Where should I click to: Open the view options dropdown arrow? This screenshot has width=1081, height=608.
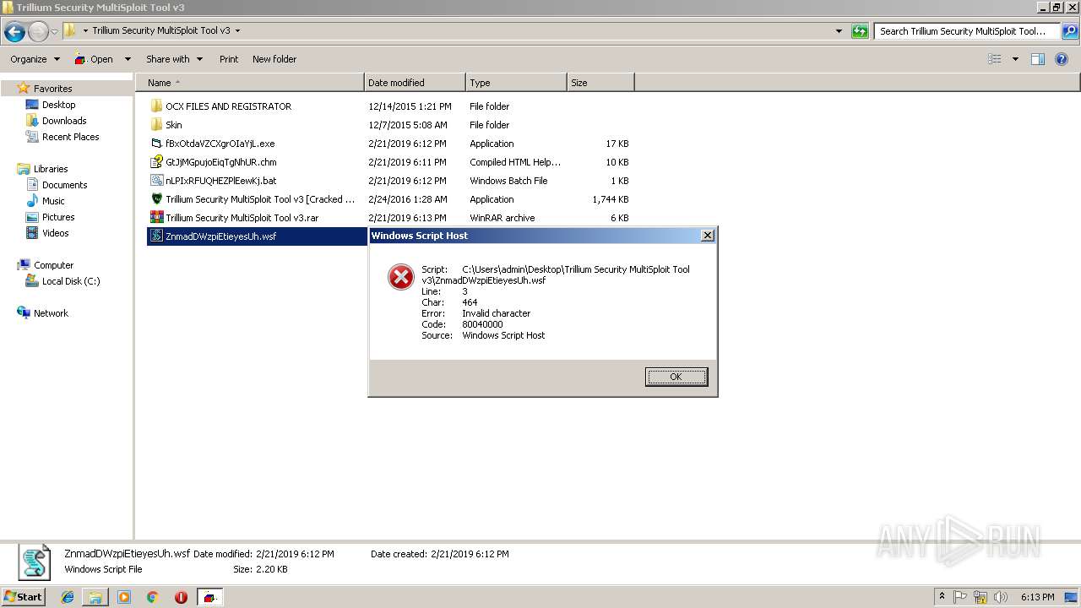click(1015, 59)
